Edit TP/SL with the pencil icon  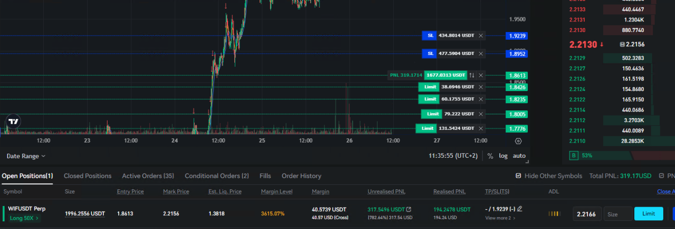coord(520,209)
